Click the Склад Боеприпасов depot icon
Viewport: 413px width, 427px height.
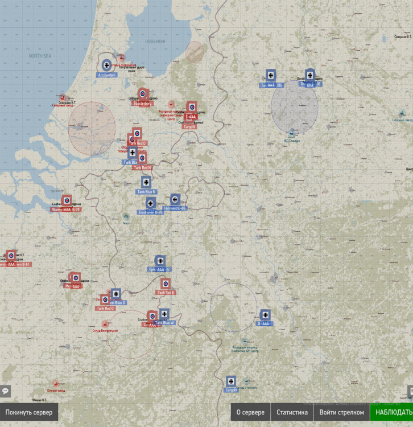point(105,324)
